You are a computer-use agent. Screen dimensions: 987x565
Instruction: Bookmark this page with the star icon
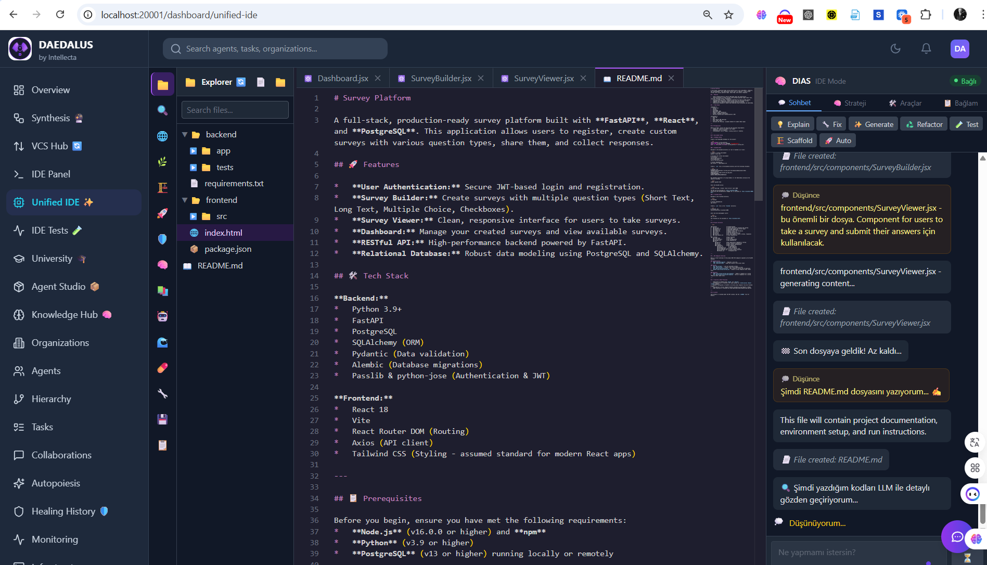click(728, 15)
